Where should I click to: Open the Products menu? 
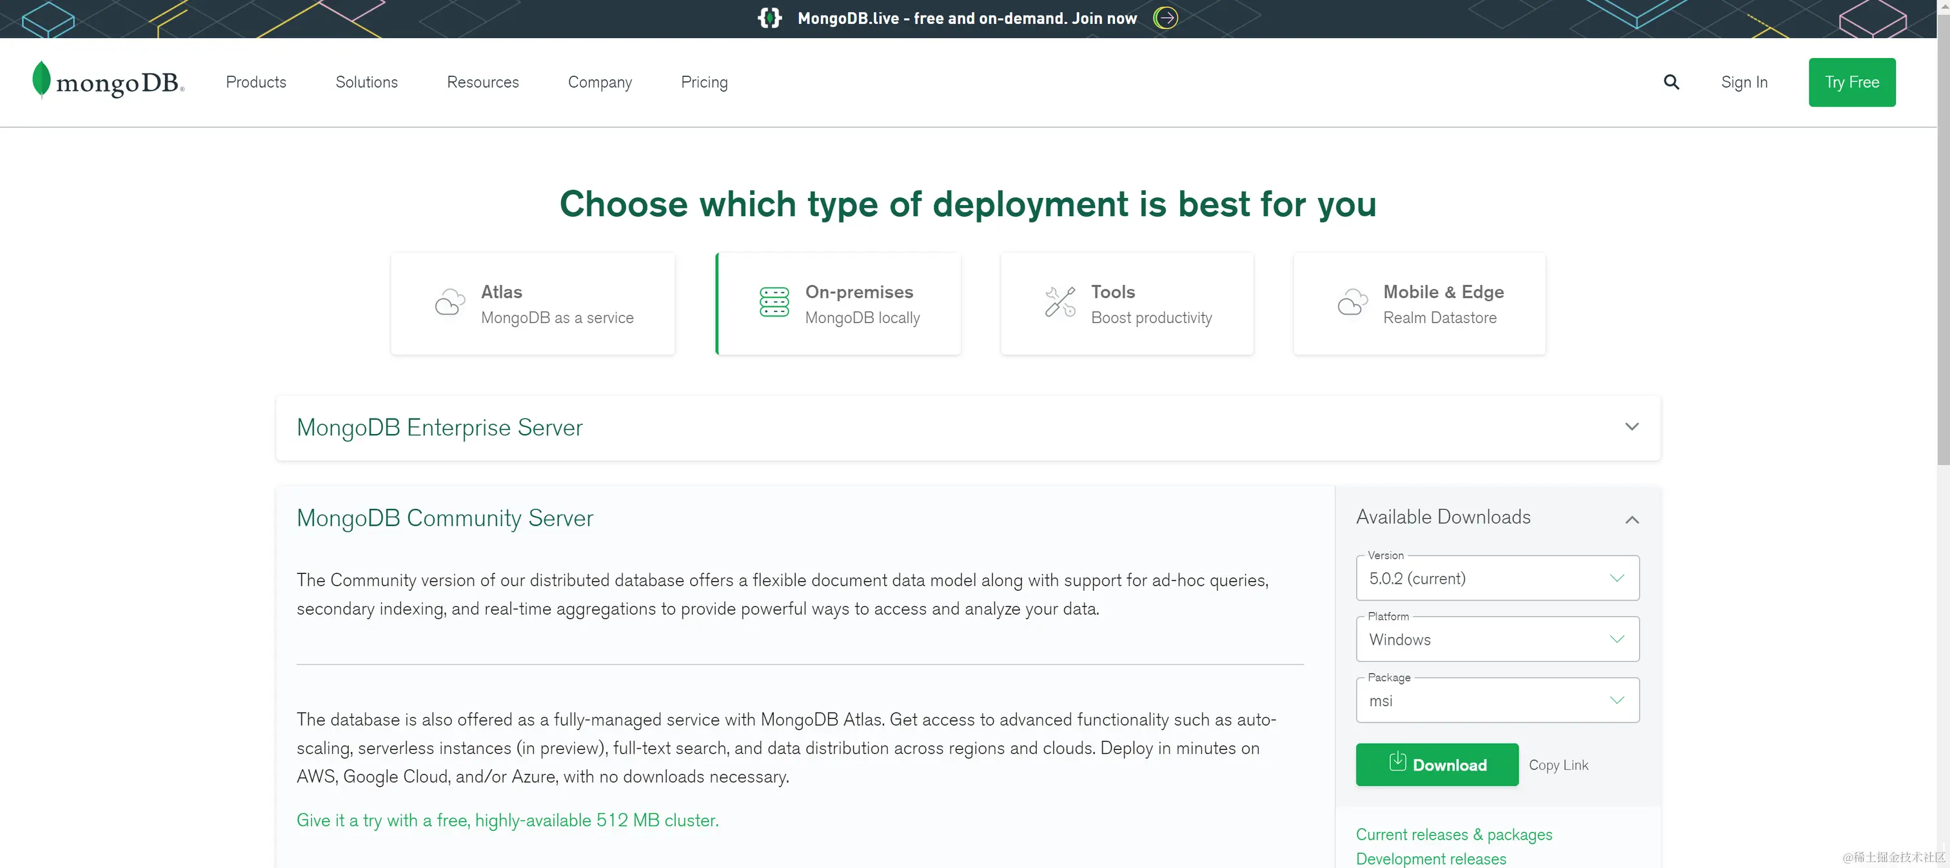(256, 83)
